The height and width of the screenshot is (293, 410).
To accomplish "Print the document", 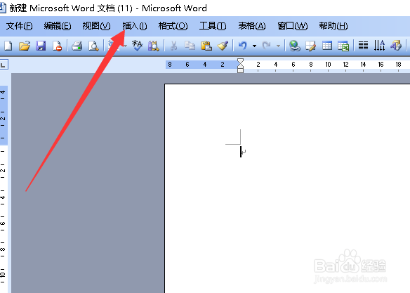I will coord(77,46).
